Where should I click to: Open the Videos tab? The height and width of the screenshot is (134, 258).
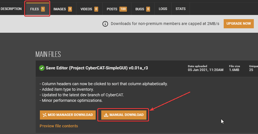[89, 9]
